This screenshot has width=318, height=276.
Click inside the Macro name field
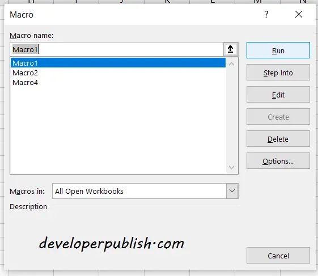[x=117, y=49]
